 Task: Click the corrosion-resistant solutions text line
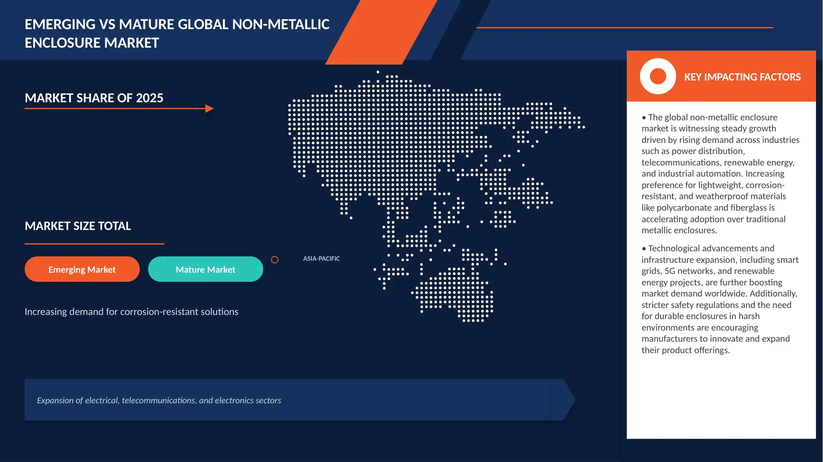click(131, 312)
